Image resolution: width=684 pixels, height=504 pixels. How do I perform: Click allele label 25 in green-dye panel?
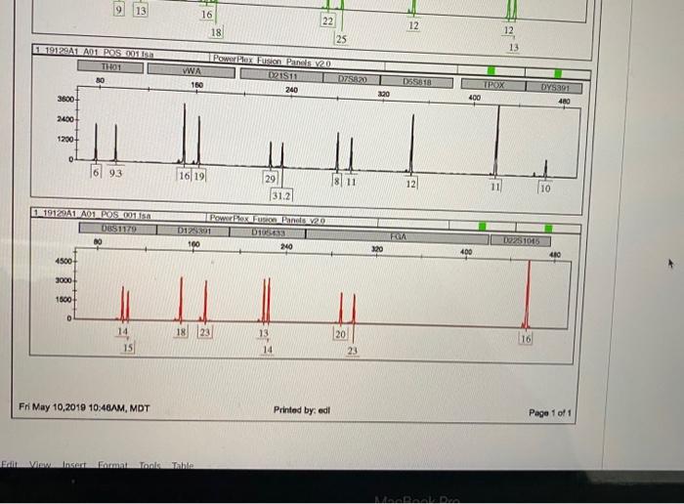pyautogui.click(x=341, y=39)
